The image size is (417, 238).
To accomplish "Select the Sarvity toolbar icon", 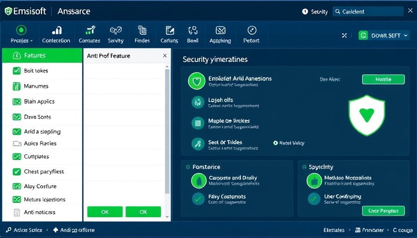I will [x=115, y=31].
